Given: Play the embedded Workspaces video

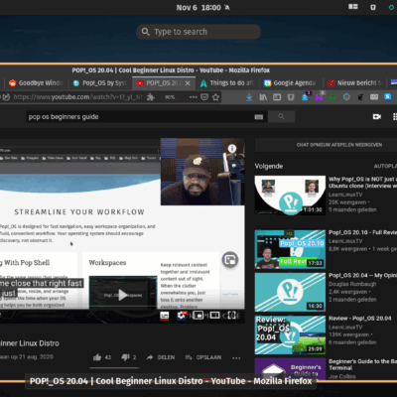Looking at the screenshot, I should [123, 295].
